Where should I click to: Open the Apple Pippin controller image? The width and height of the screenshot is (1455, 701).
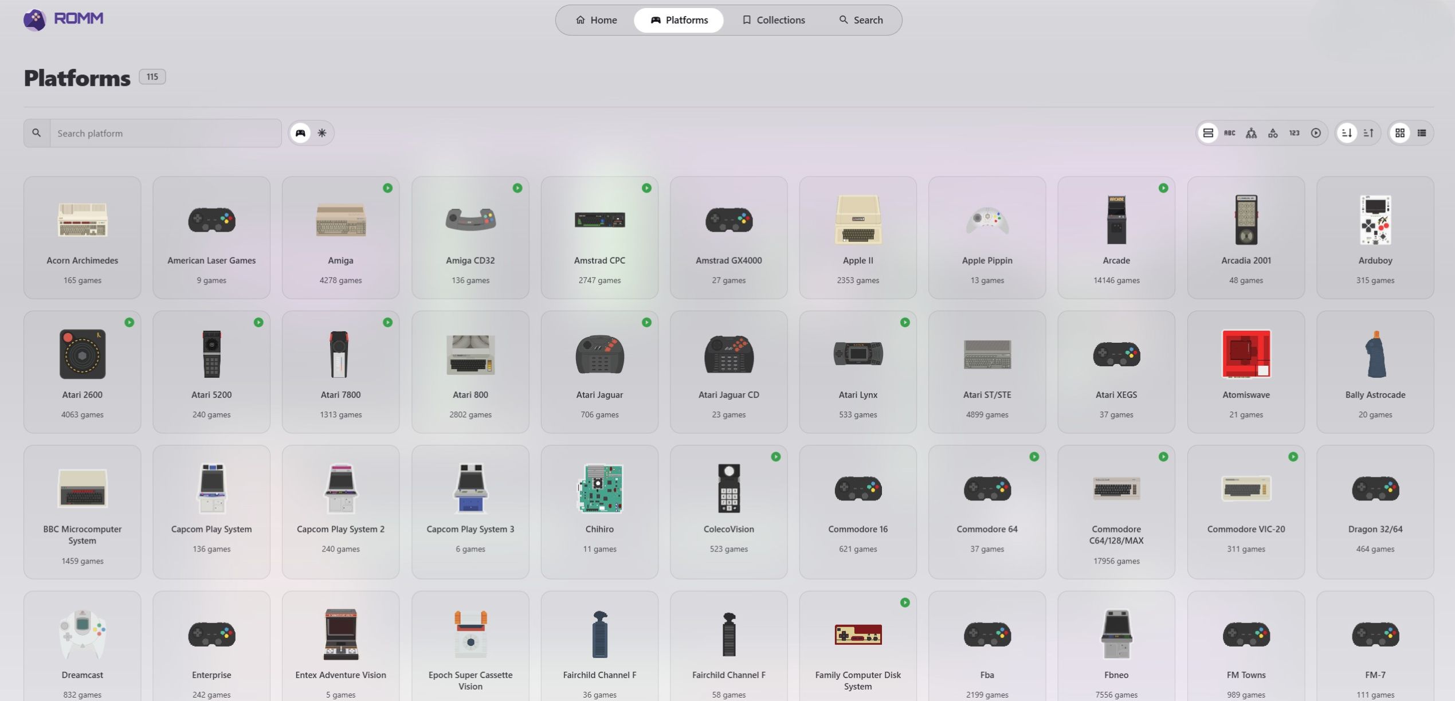(987, 220)
